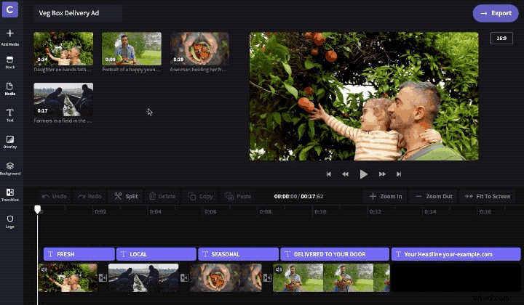524x305 pixels.
Task: Select the Portrait of a happy young clip
Action: pyautogui.click(x=132, y=49)
